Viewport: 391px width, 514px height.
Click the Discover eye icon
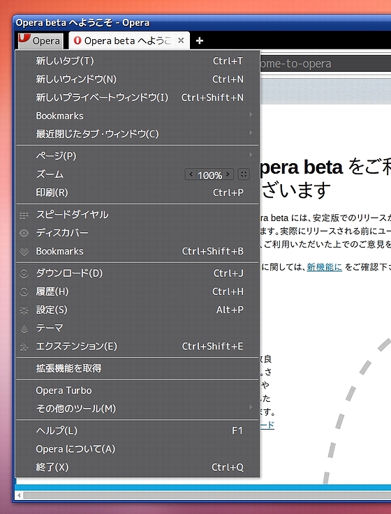pyautogui.click(x=24, y=233)
